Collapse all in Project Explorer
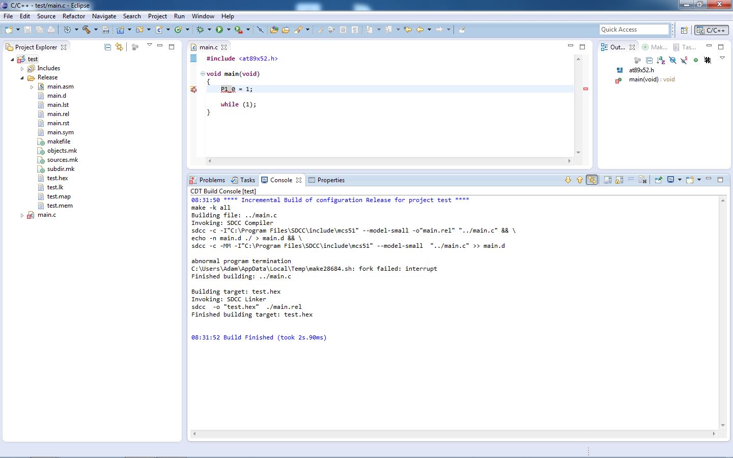Image resolution: width=733 pixels, height=458 pixels. click(x=107, y=47)
